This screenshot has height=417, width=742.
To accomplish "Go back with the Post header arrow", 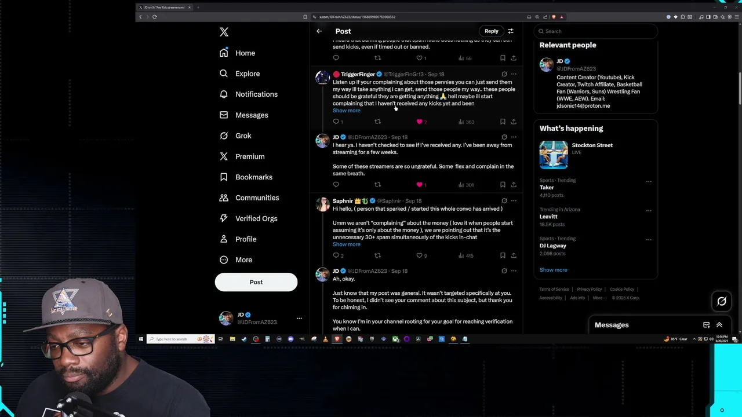I will (319, 31).
